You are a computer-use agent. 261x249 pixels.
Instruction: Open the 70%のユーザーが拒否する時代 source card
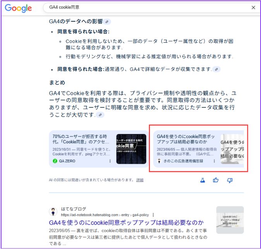click(99, 149)
